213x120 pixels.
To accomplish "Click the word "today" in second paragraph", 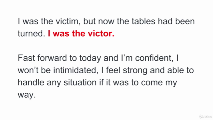I will pyautogui.click(x=90, y=58).
